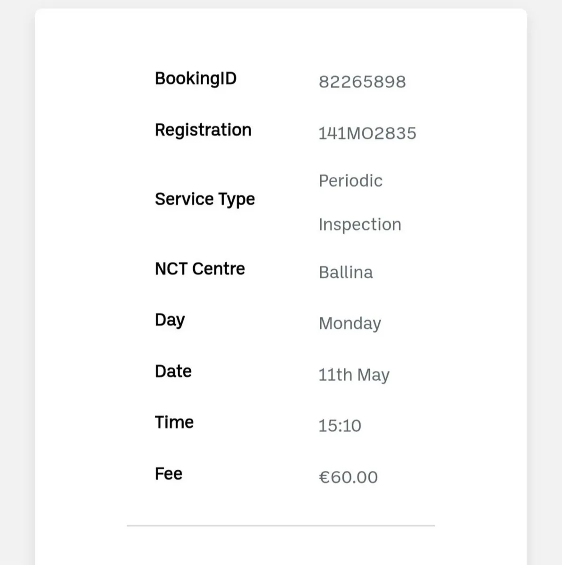Viewport: 562px width, 565px height.
Task: Click the Service Type label
Action: pos(204,199)
